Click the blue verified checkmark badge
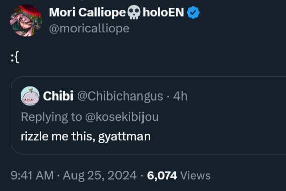286x191 pixels. [193, 13]
